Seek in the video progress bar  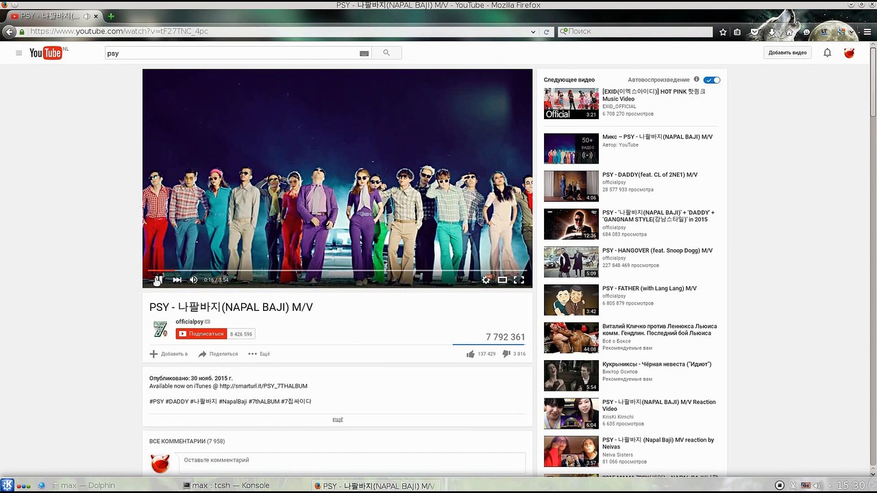[x=337, y=270]
